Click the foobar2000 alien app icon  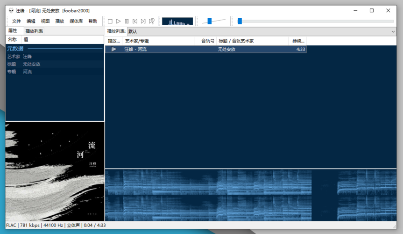pos(11,11)
